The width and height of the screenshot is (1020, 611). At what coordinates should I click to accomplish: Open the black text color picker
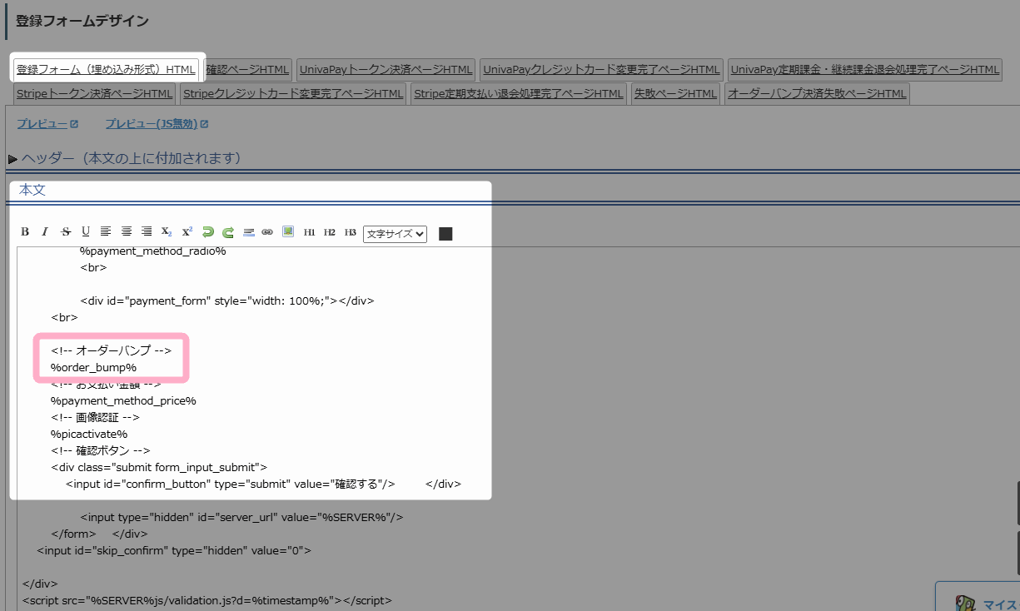[x=445, y=234]
